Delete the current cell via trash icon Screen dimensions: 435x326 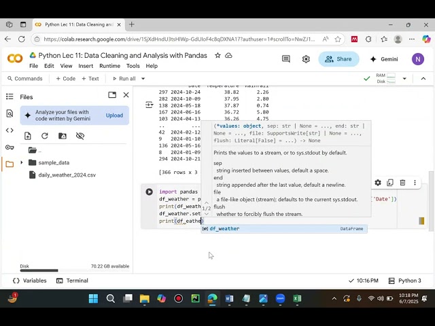coord(402,183)
